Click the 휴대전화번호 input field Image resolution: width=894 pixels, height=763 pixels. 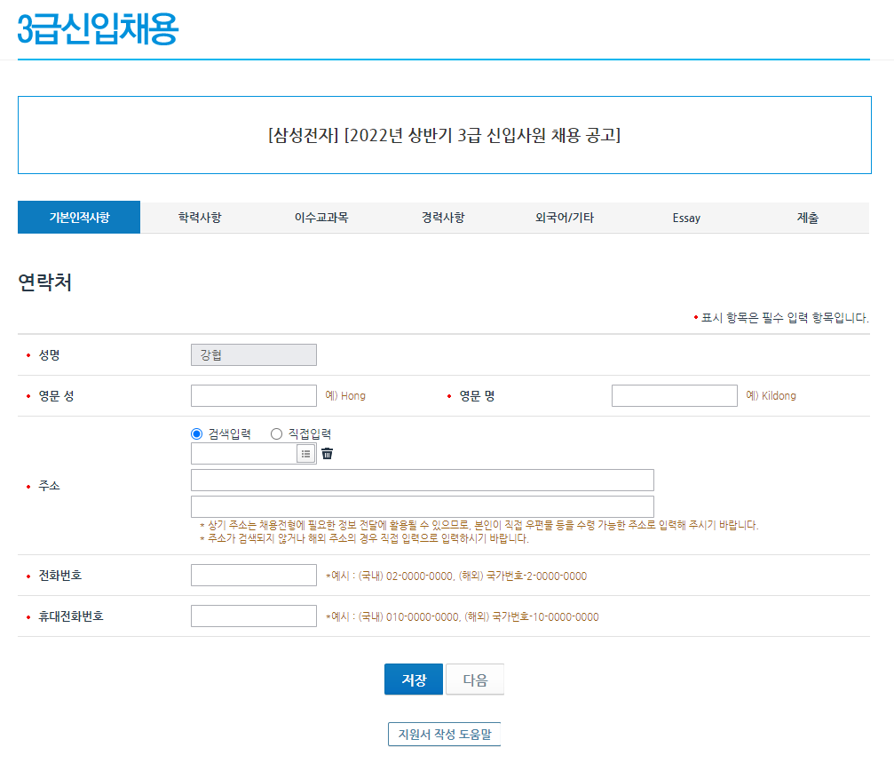pos(254,616)
